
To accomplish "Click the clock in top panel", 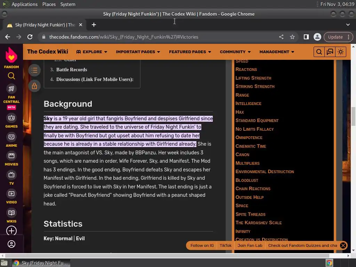I will [x=337, y=4].
